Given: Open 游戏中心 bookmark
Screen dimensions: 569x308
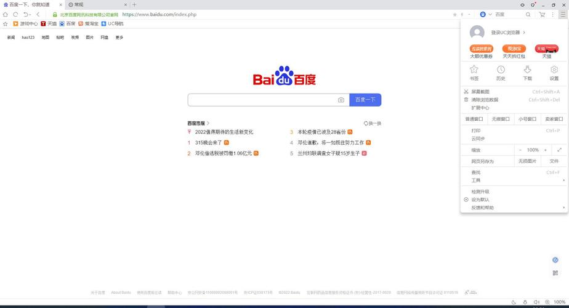Looking at the screenshot, I should (25, 23).
